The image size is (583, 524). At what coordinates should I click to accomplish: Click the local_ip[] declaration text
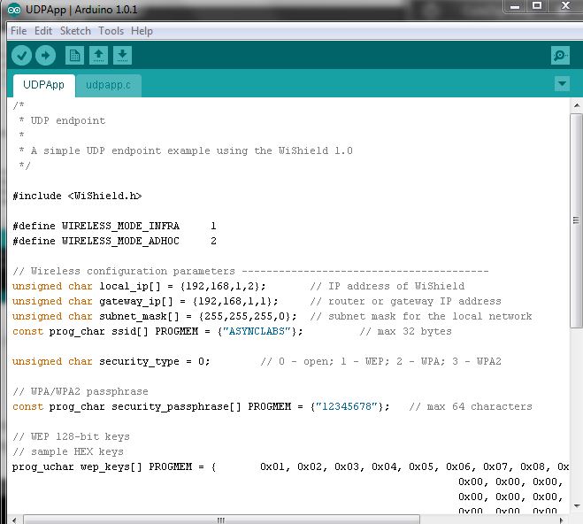click(x=139, y=287)
